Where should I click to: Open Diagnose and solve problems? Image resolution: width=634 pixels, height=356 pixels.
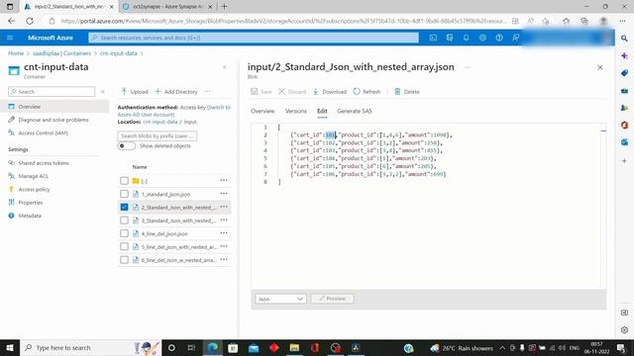53,120
